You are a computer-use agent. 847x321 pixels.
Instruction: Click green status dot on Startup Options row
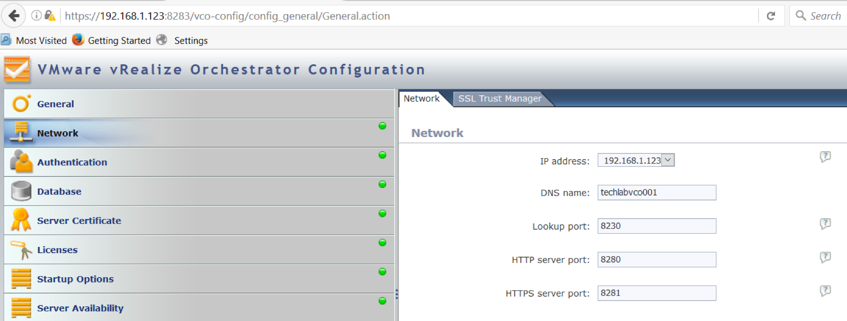pyautogui.click(x=382, y=272)
